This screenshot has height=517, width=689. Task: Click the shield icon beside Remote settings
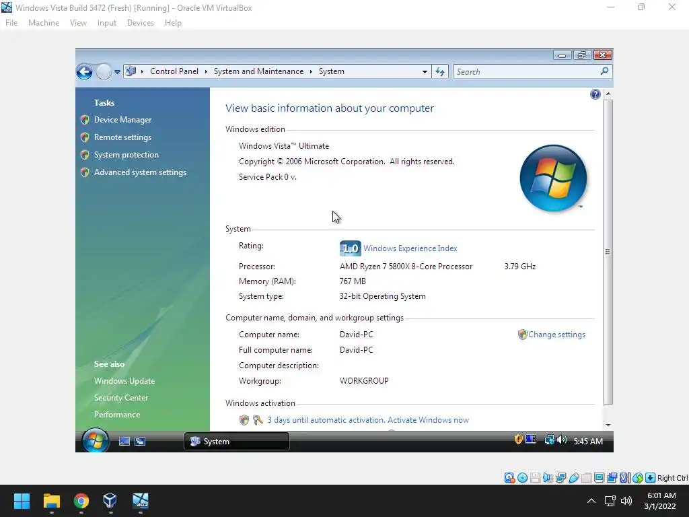pos(85,137)
